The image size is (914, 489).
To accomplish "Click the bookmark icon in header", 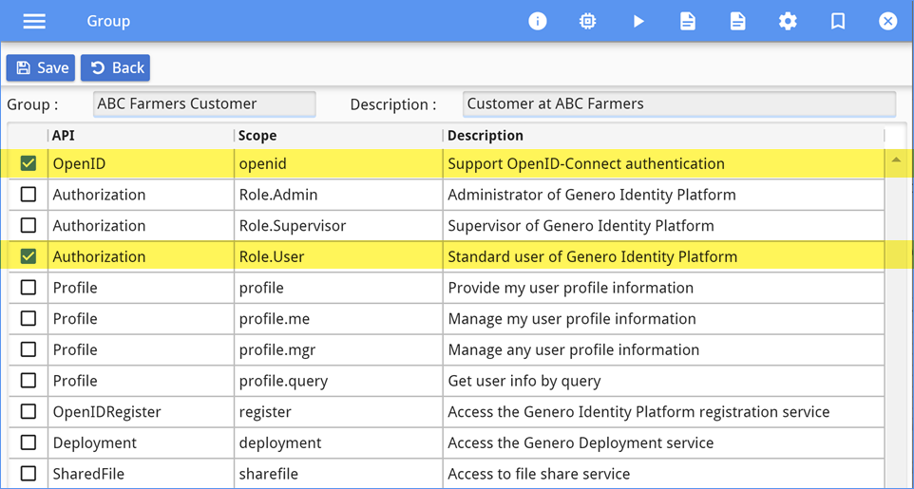I will click(838, 21).
